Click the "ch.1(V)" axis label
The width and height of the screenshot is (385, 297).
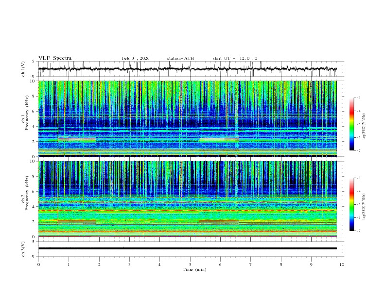tap(23, 69)
